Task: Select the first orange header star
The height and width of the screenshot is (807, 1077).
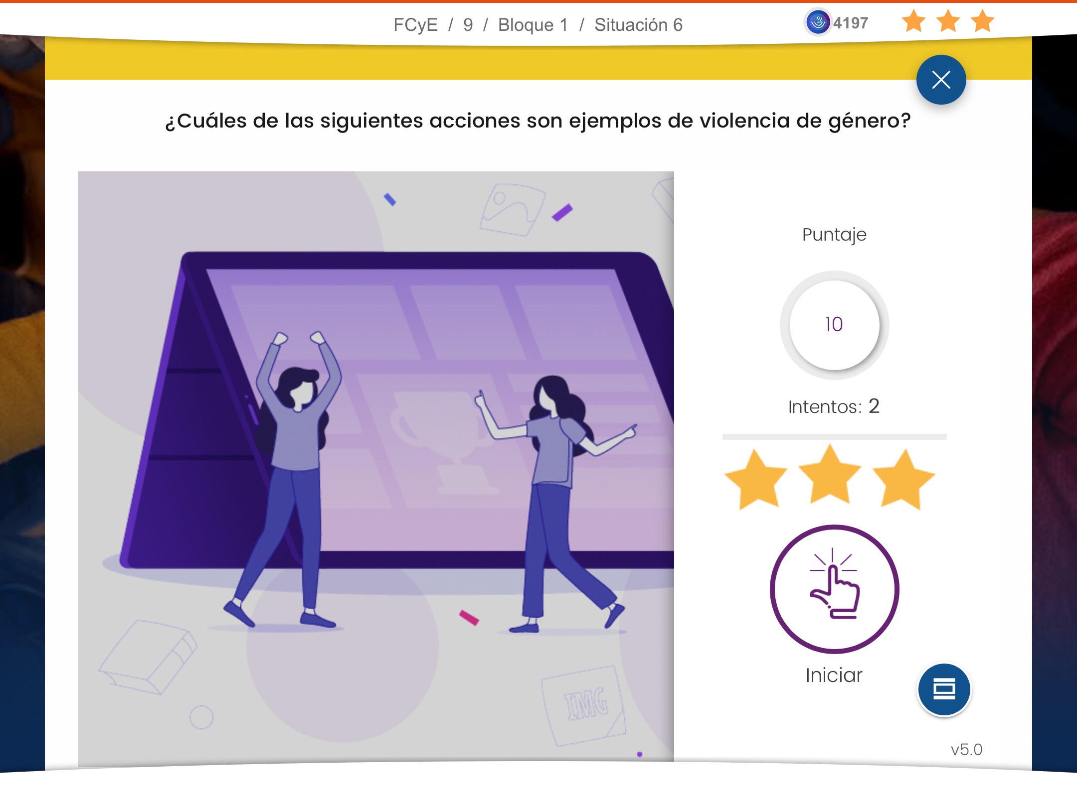Action: [x=914, y=21]
